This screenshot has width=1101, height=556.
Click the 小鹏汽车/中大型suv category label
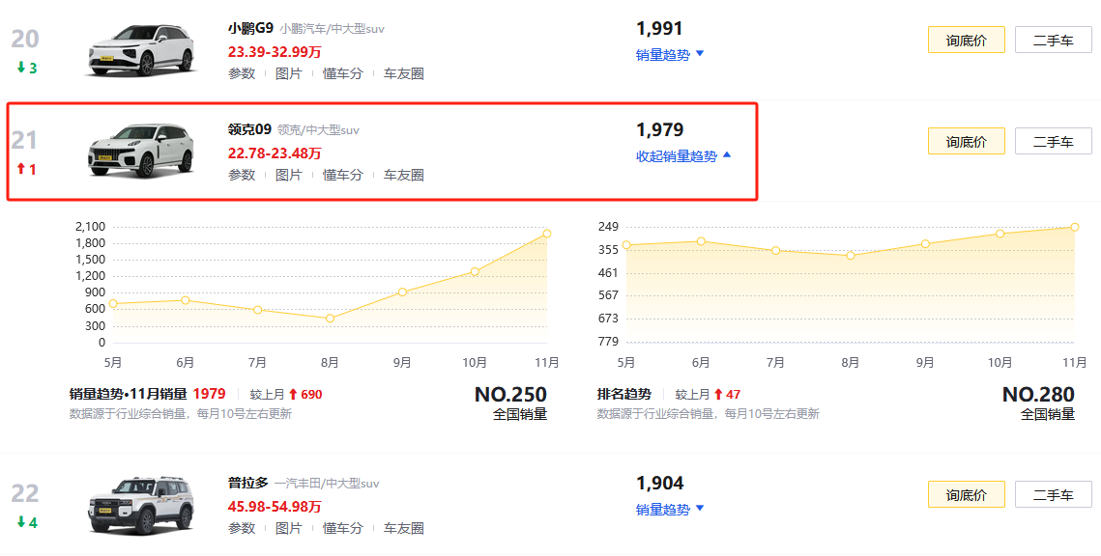click(333, 30)
